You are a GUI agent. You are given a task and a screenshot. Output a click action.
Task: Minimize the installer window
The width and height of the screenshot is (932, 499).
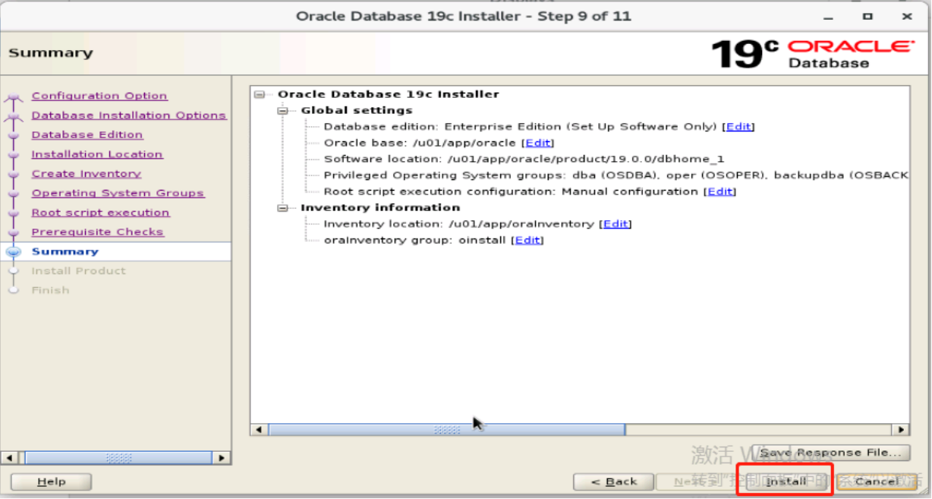[x=829, y=16]
